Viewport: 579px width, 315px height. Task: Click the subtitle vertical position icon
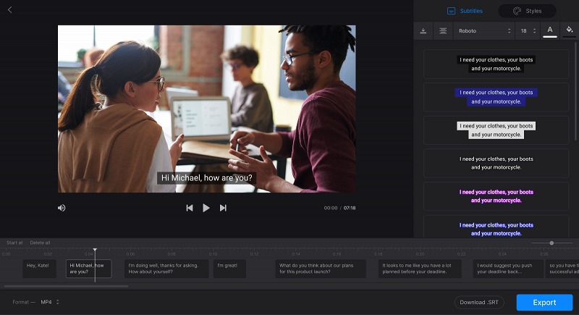pos(423,30)
